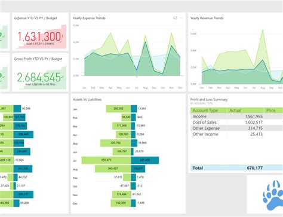Click the Jan label in Assets Vs Liabilities
The image size is (283, 217).
coord(75,109)
